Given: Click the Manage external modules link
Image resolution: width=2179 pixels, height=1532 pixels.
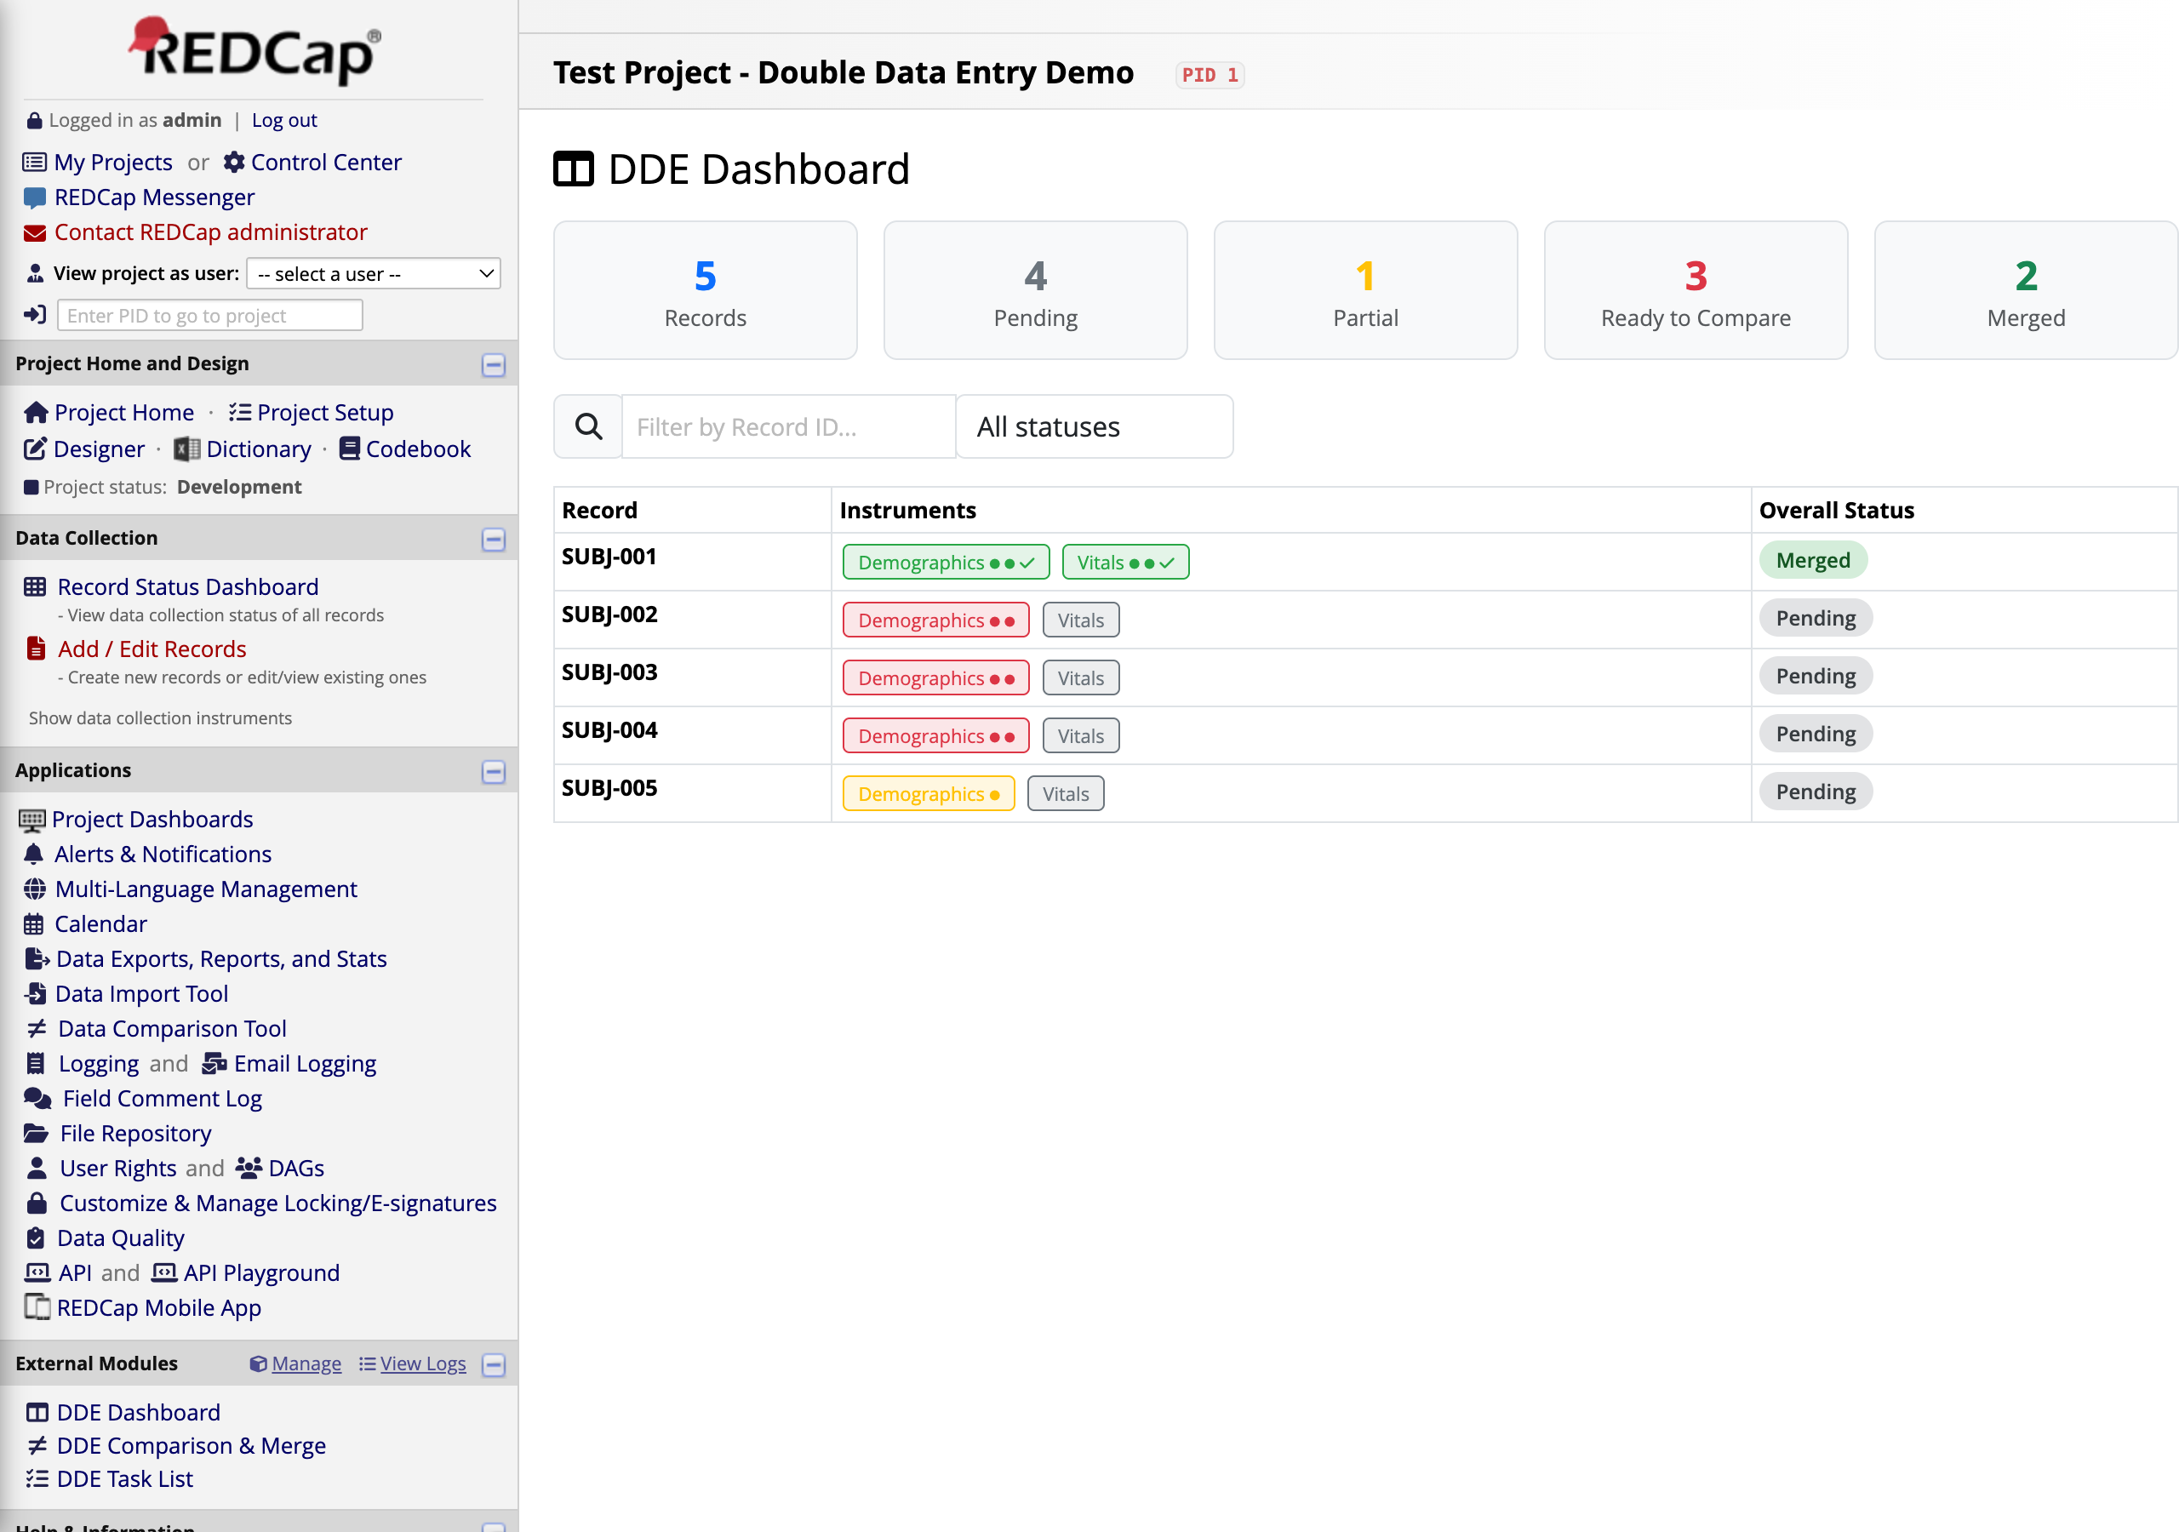Looking at the screenshot, I should [306, 1363].
